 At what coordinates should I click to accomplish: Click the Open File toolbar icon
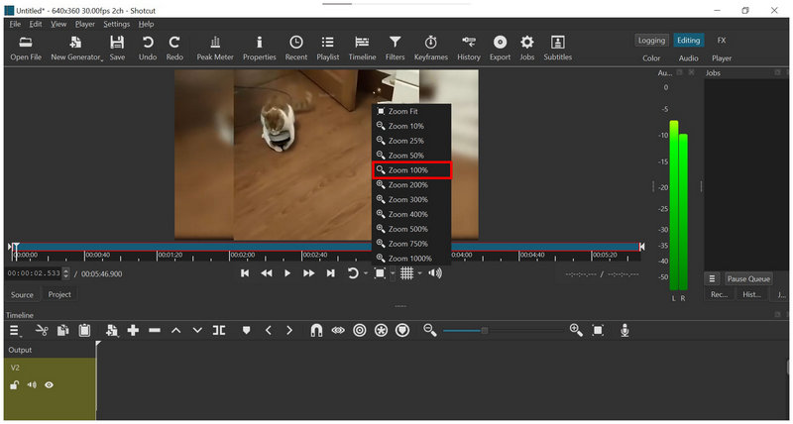pos(26,49)
